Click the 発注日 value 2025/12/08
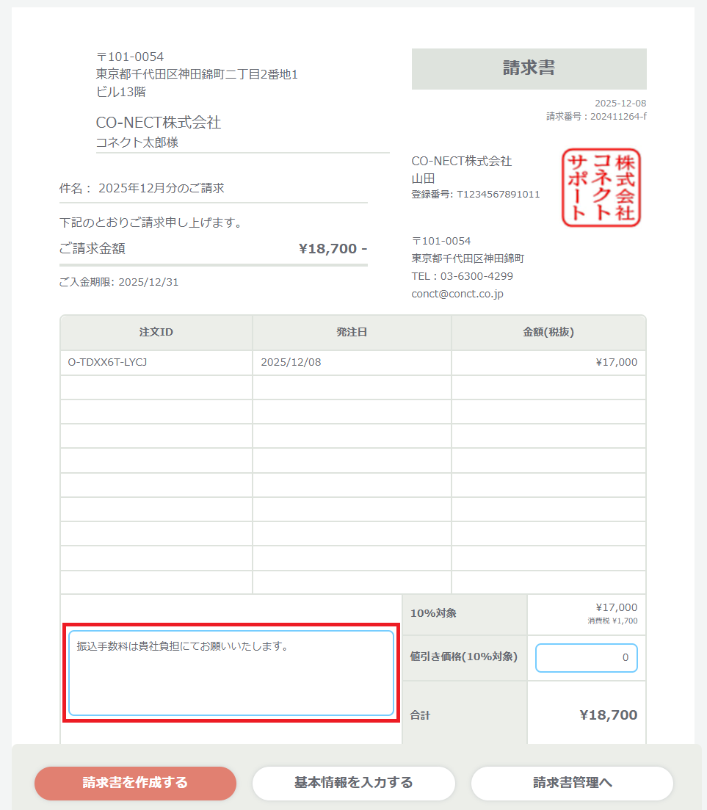Screen dimensions: 707x810 (291, 362)
